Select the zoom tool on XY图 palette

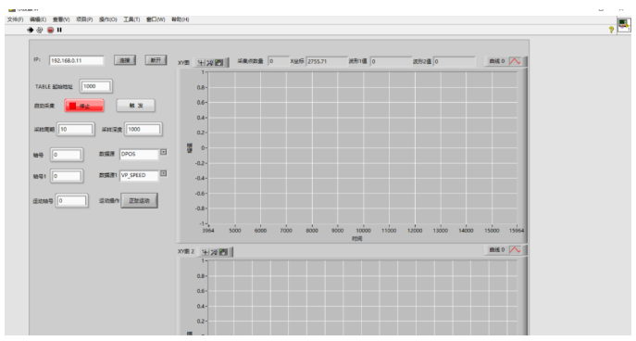pyautogui.click(x=210, y=62)
